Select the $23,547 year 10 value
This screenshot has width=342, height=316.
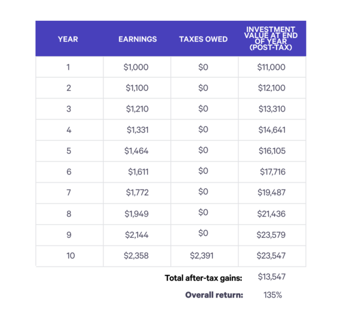271,256
